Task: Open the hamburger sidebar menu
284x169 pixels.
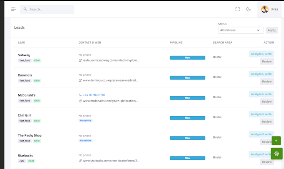Action: pos(14,9)
